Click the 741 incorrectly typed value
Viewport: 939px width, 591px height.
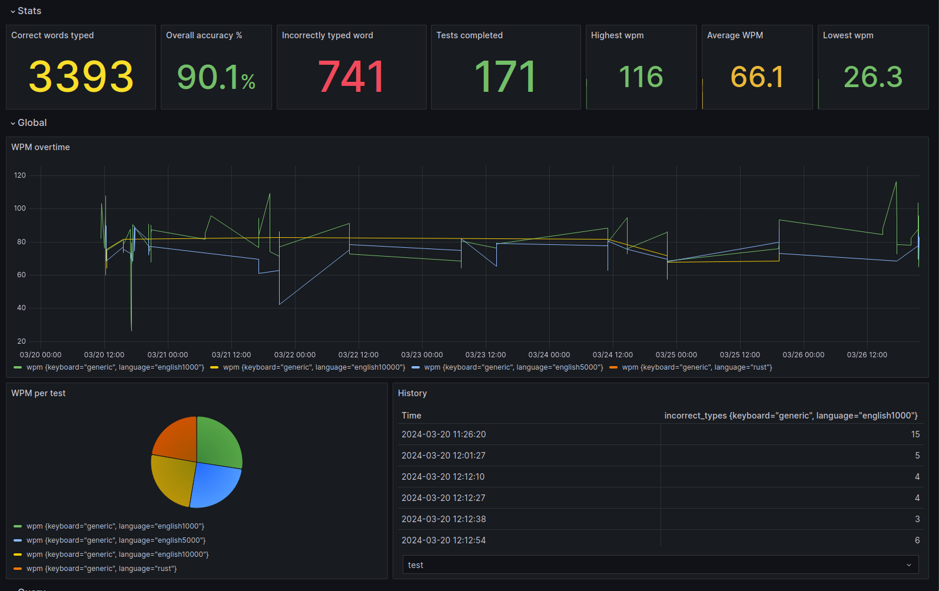(351, 77)
